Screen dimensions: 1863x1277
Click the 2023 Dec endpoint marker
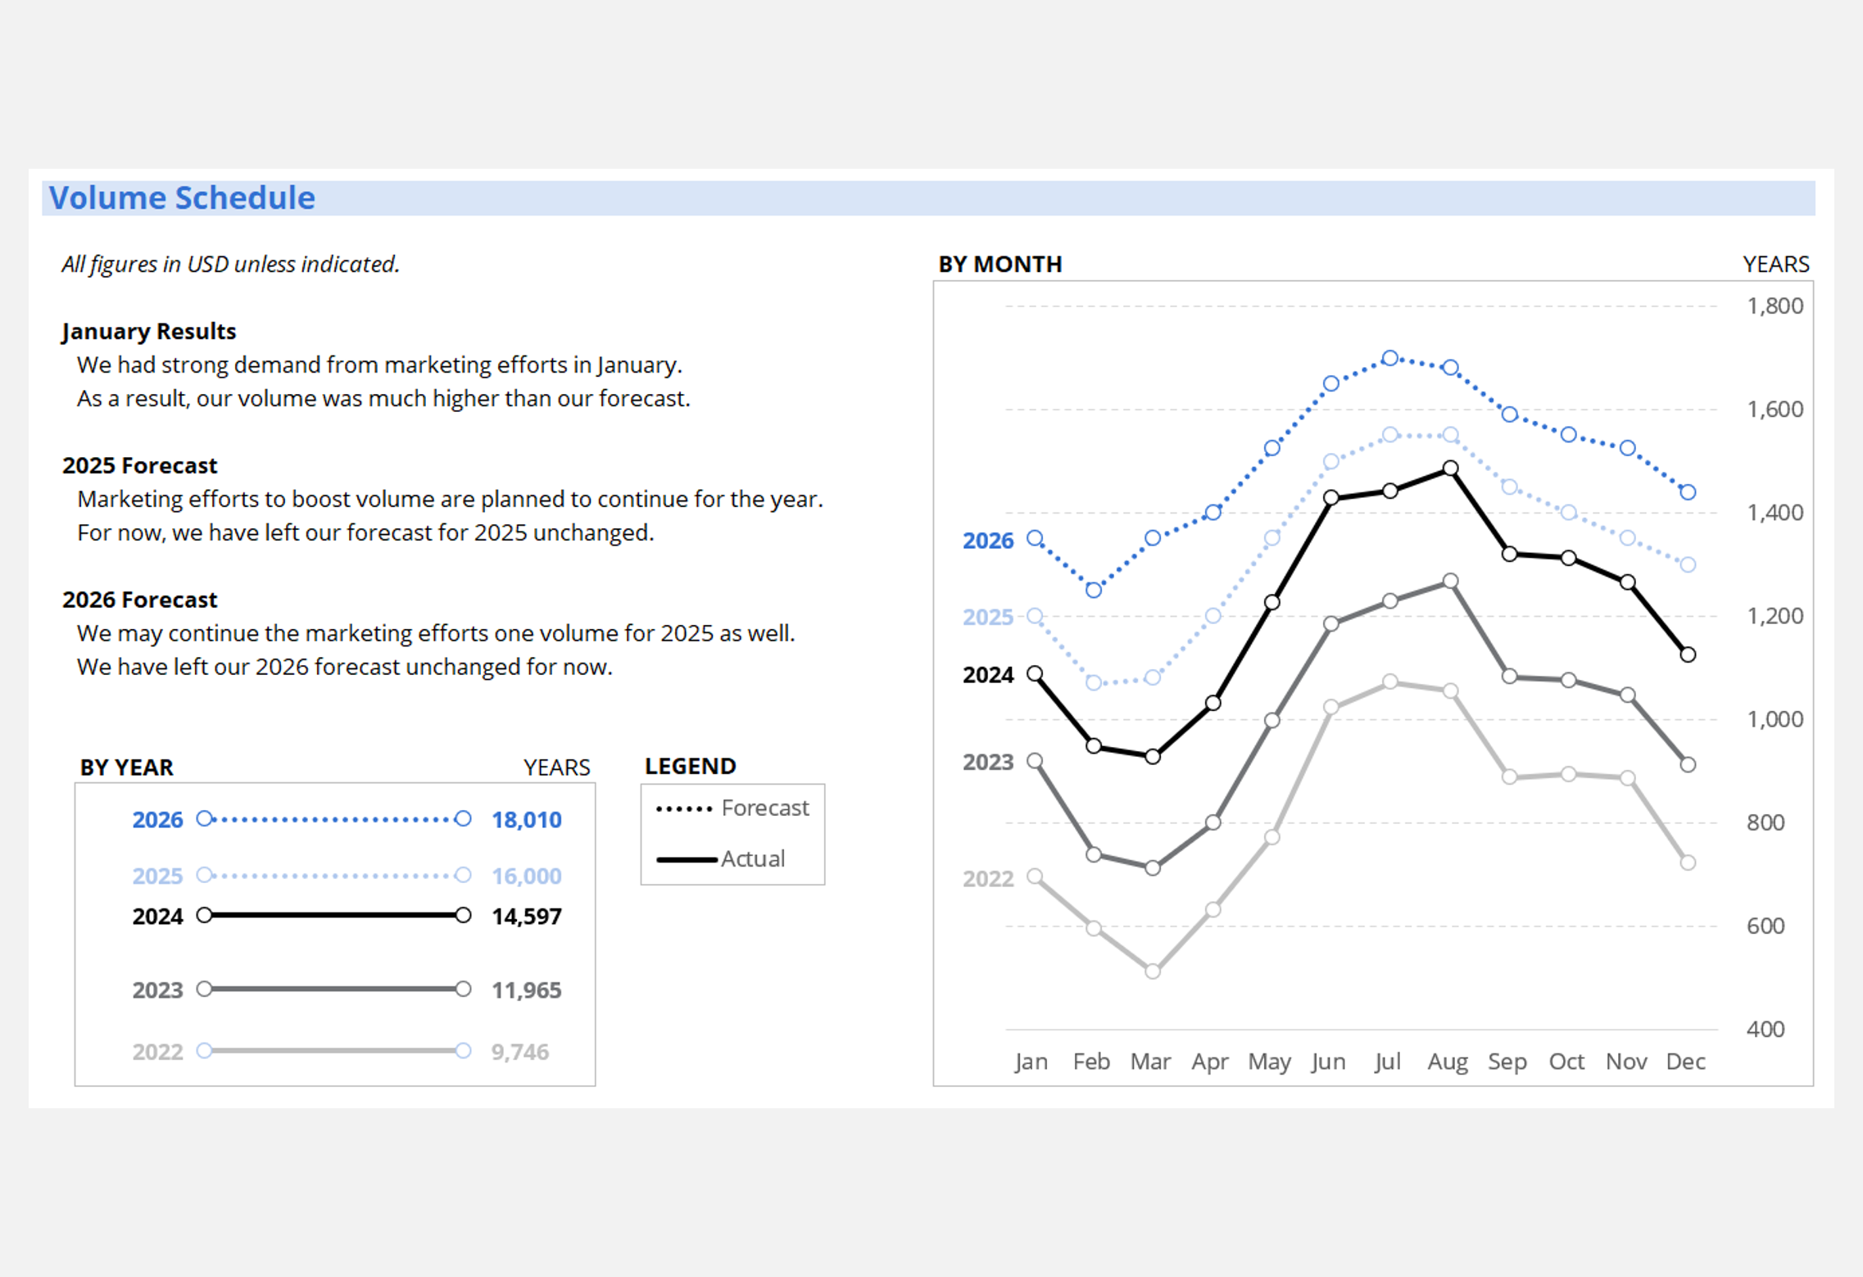(1687, 764)
